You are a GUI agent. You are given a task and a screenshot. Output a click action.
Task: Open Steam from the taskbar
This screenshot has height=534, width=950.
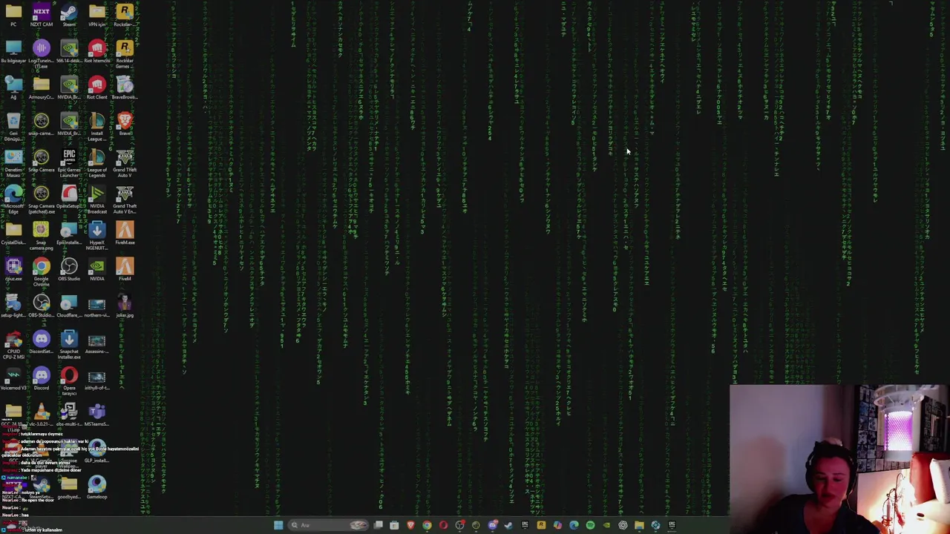pyautogui.click(x=508, y=525)
